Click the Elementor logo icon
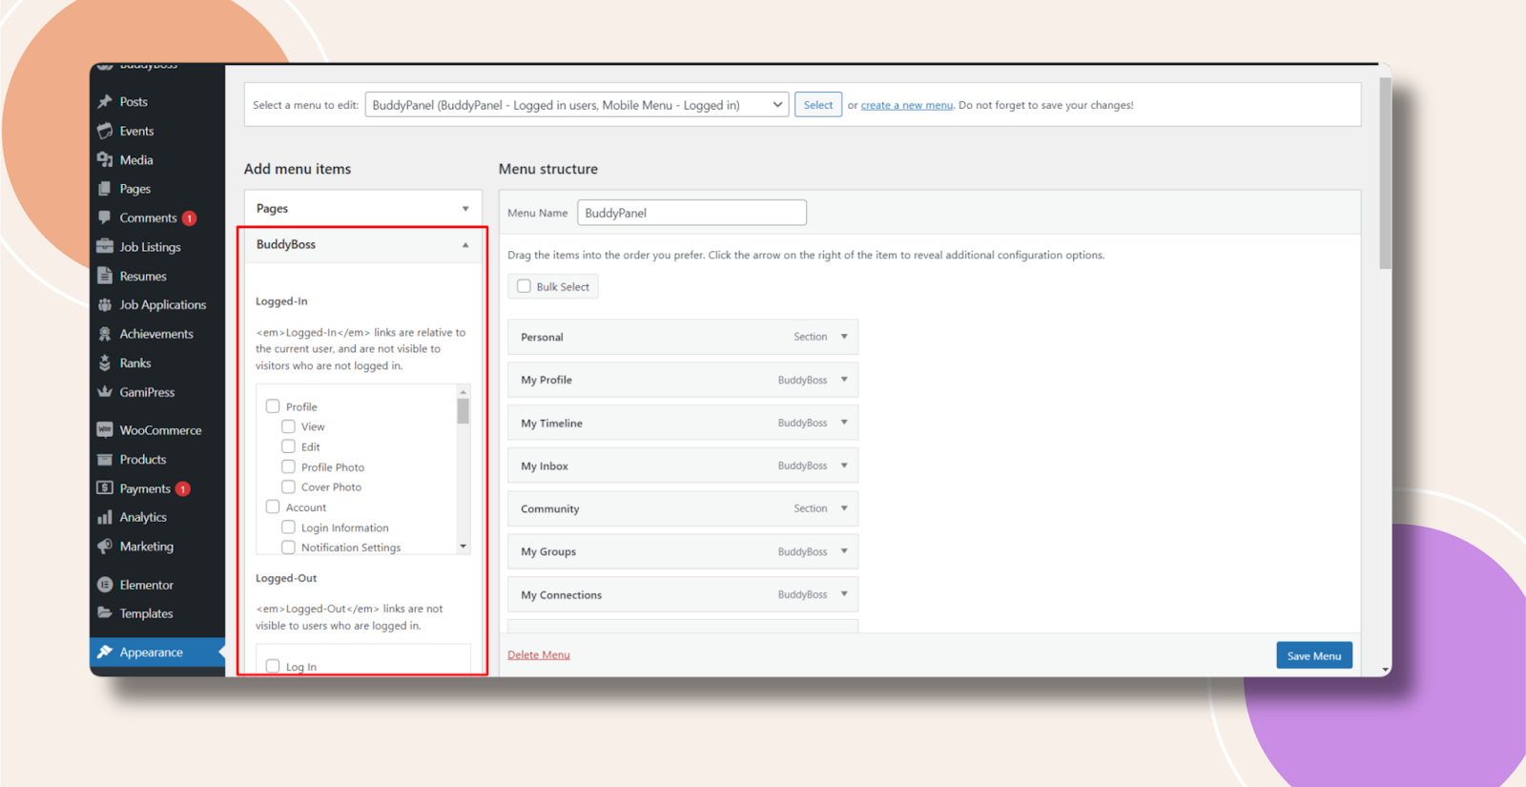 click(105, 585)
